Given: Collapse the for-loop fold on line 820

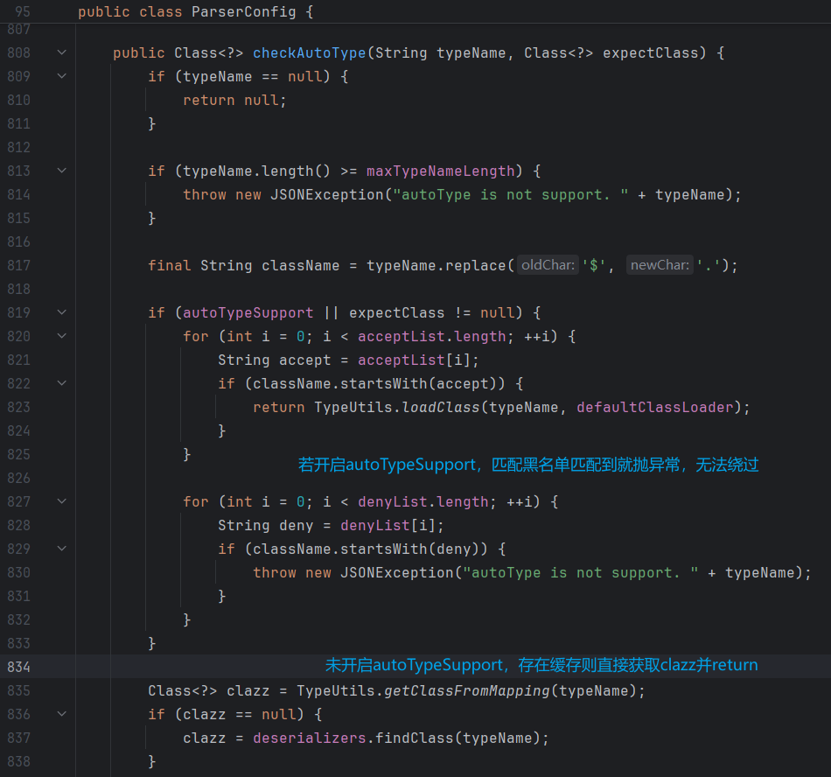Looking at the screenshot, I should [62, 336].
